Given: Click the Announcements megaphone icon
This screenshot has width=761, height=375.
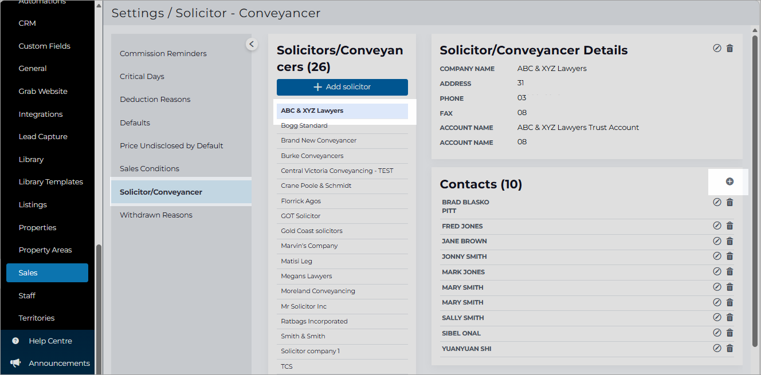Looking at the screenshot, I should click(x=15, y=363).
